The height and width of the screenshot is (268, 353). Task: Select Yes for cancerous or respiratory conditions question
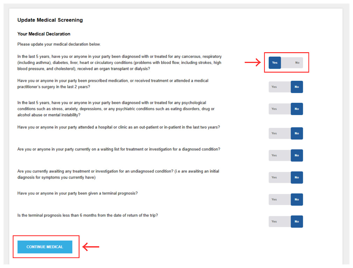click(275, 63)
